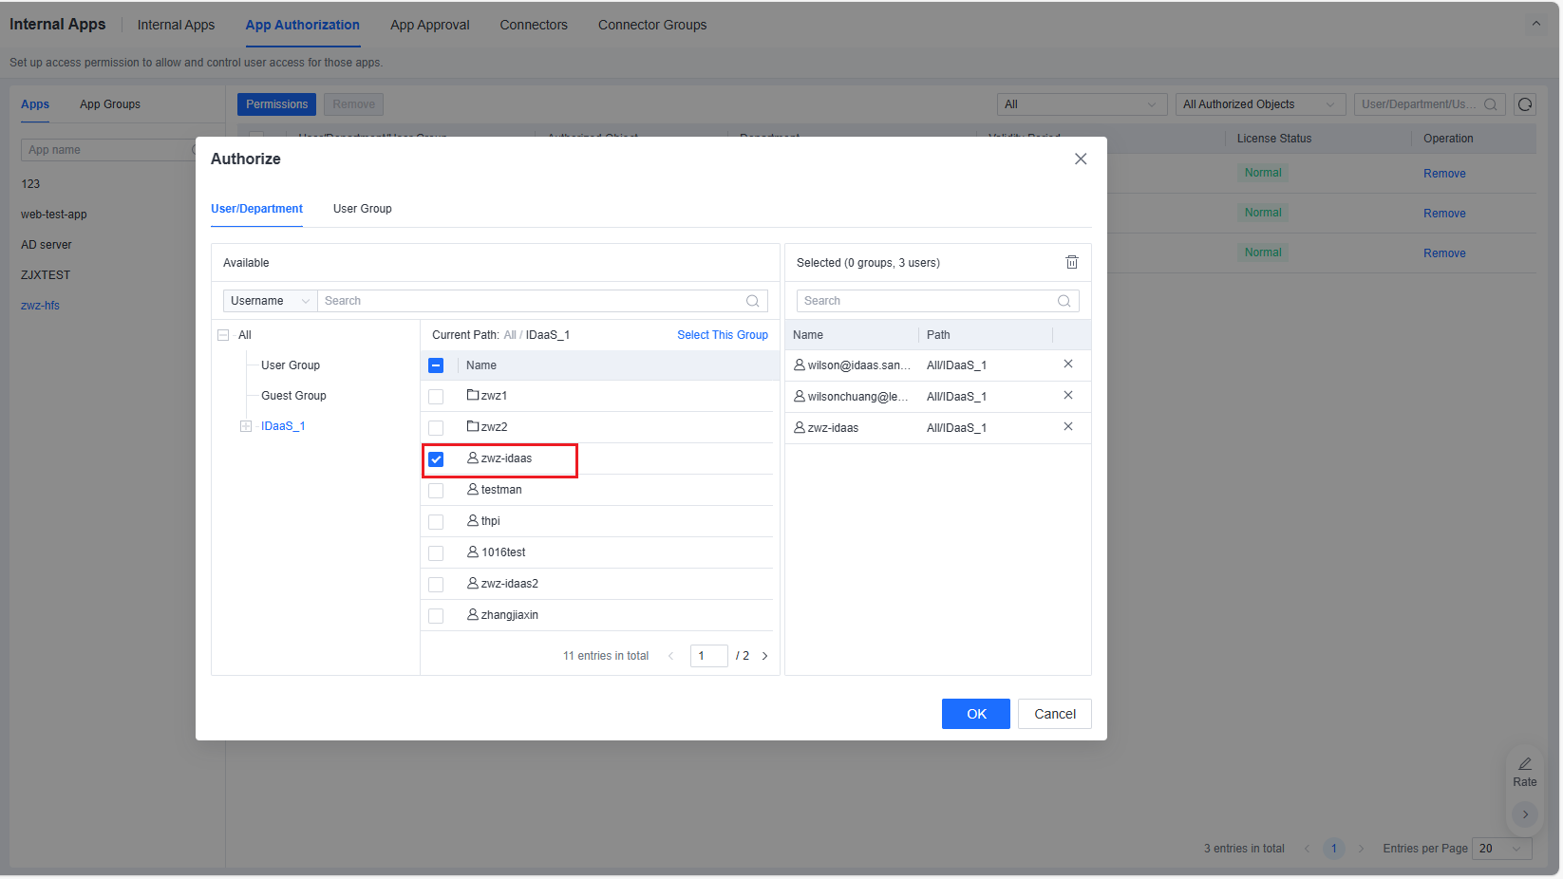Open the Connectors tab

pyautogui.click(x=534, y=25)
